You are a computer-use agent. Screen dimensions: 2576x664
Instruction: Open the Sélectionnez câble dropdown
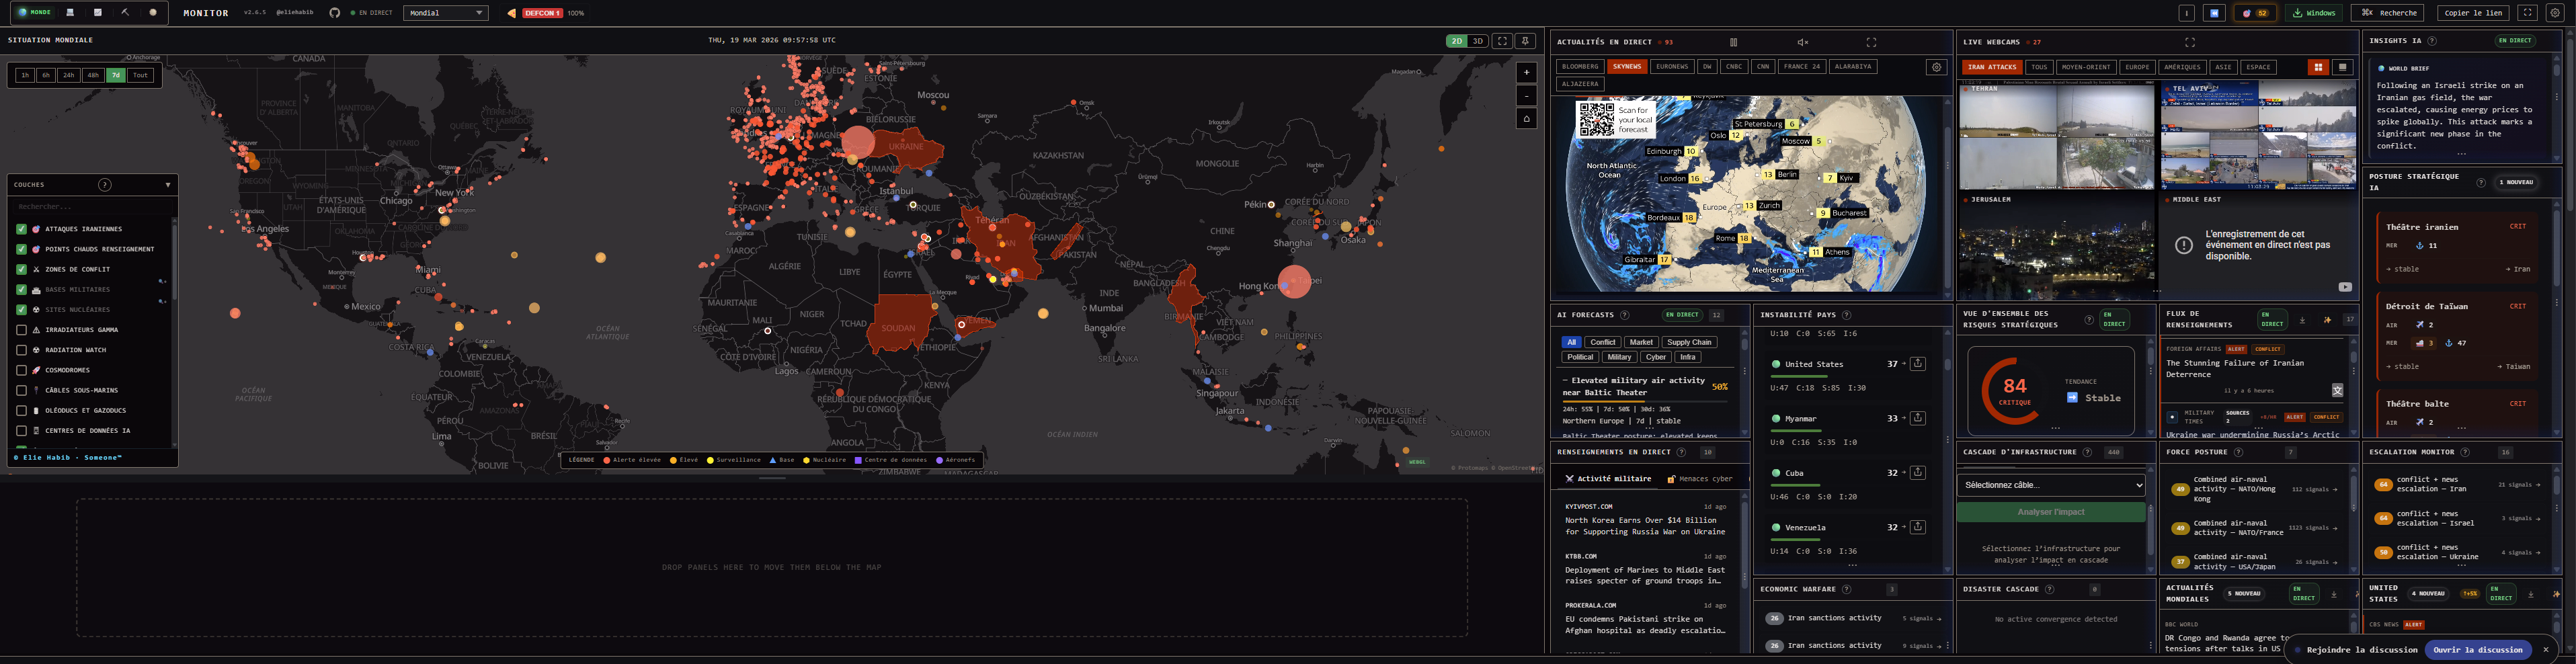[x=2050, y=485]
